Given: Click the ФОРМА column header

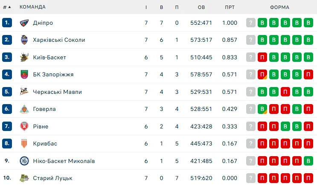Looking at the screenshot, I should click(x=279, y=7).
